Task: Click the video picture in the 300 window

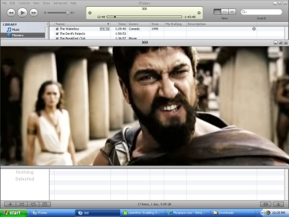Action: (x=144, y=106)
